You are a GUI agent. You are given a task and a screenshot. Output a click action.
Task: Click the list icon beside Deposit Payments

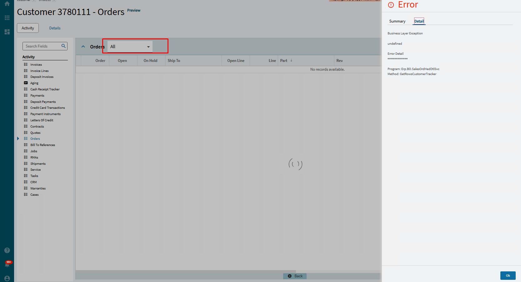(x=26, y=102)
